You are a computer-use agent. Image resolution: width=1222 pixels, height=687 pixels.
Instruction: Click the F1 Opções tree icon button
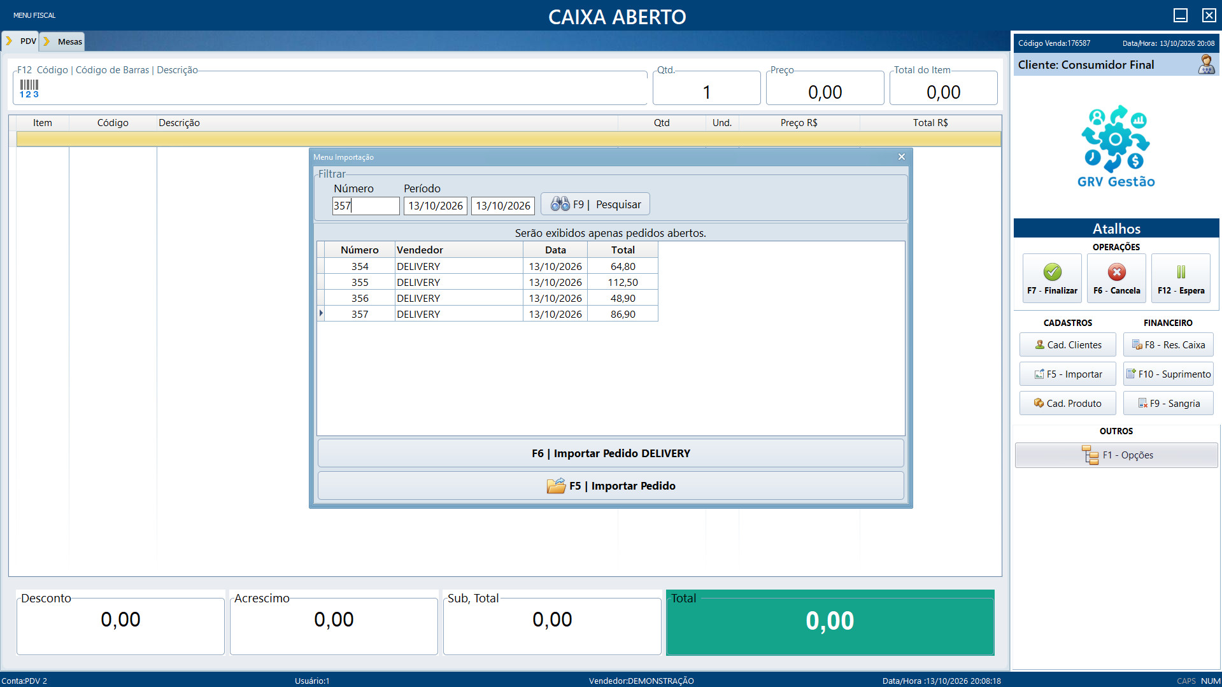click(x=1116, y=455)
